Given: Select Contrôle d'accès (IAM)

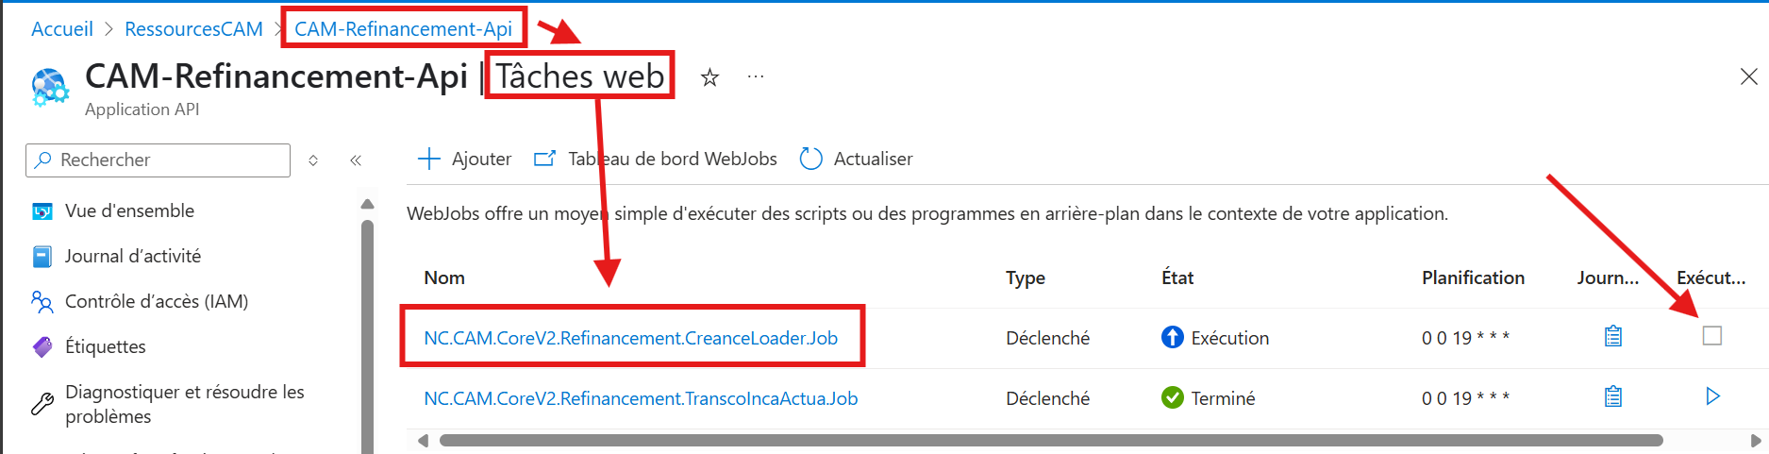Looking at the screenshot, I should [x=156, y=301].
